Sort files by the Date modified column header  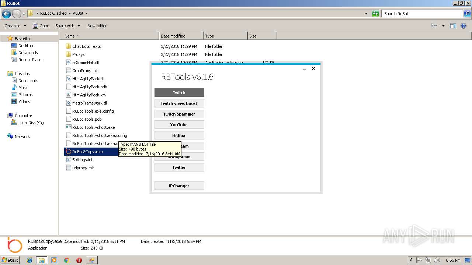181,36
